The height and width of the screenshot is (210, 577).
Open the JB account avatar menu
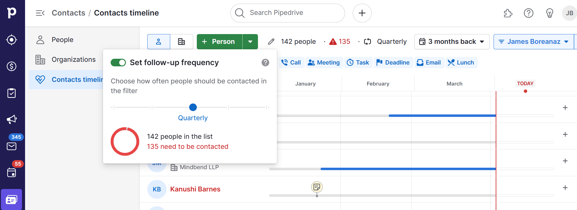pyautogui.click(x=569, y=13)
